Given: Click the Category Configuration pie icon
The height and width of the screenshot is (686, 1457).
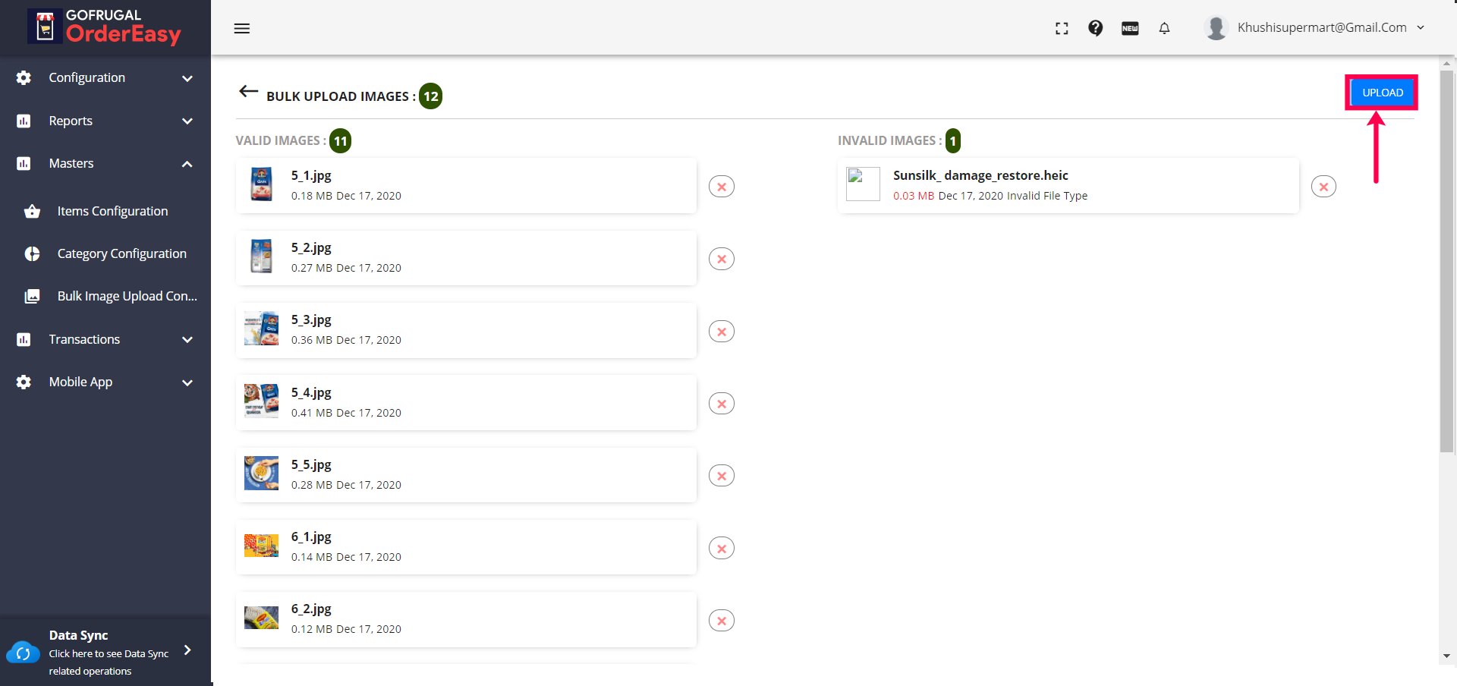Looking at the screenshot, I should pyautogui.click(x=32, y=253).
